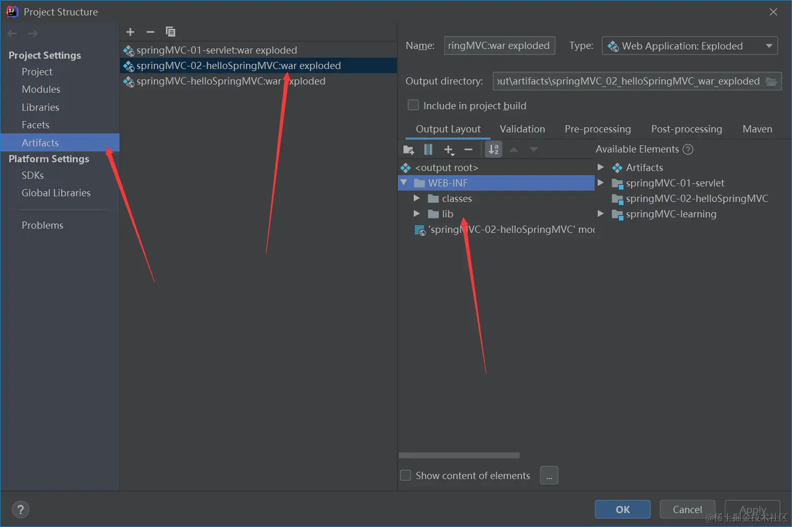
Task: Click springMVC-learning module icon
Action: pos(617,214)
